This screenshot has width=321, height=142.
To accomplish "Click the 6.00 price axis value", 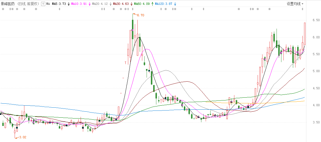I will 316,37.
